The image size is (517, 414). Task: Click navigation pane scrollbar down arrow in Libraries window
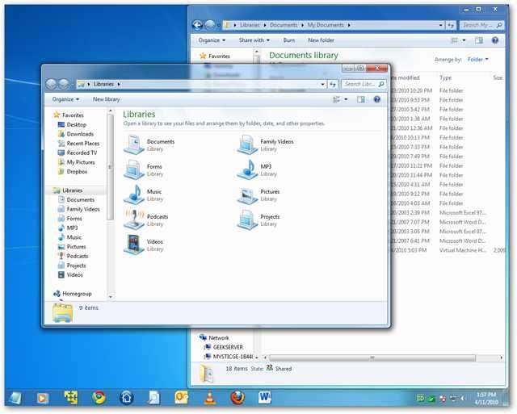111,297
